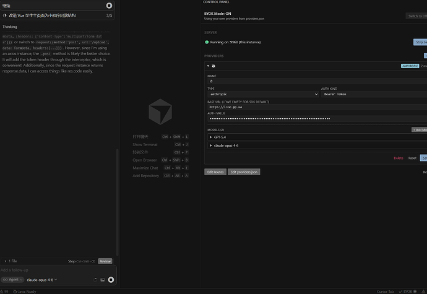Viewport: 427px width, 294px height.
Task: Click the provider NAME input field
Action: tap(317, 81)
